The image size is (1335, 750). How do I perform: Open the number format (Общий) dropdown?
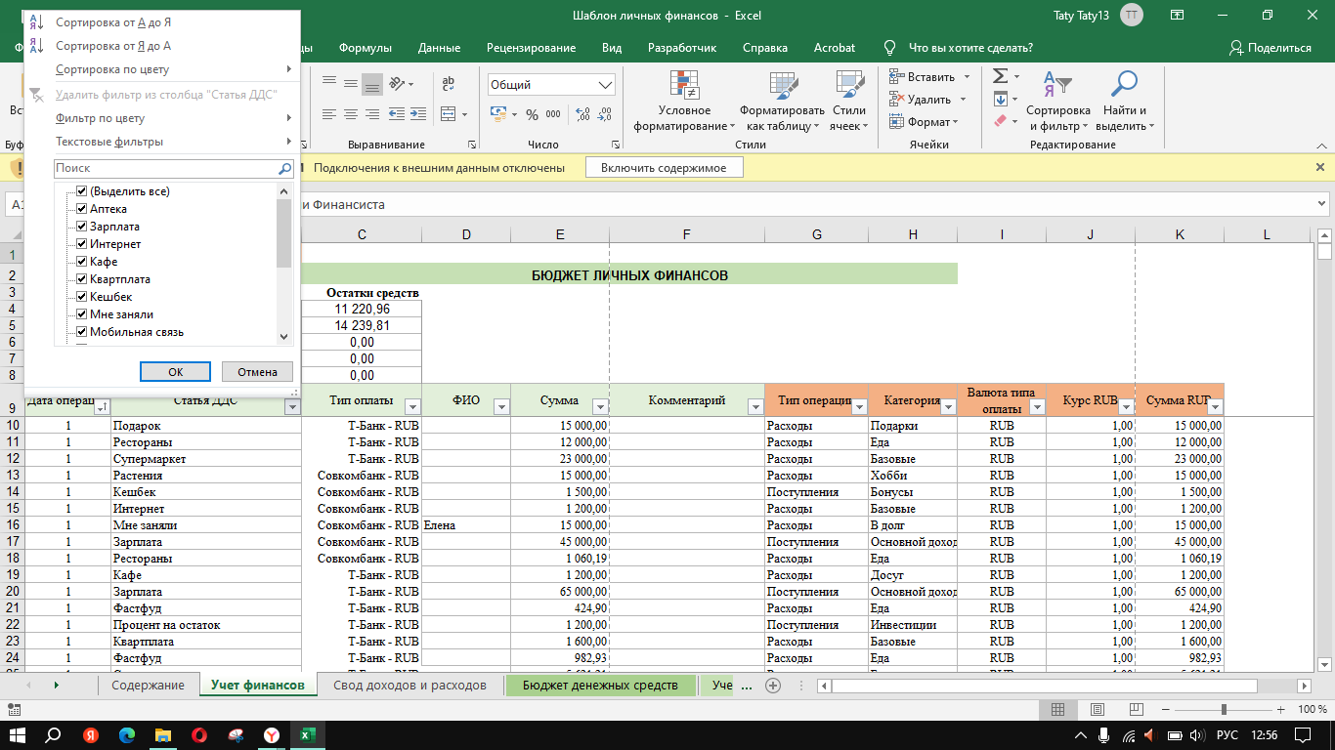point(606,85)
